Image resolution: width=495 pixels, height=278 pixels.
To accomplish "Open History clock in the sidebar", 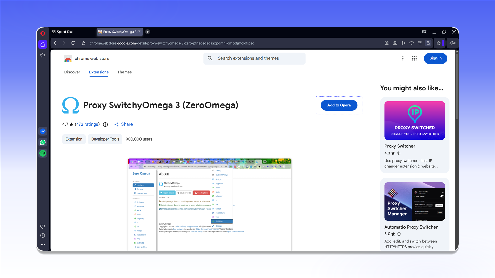I will point(43,236).
